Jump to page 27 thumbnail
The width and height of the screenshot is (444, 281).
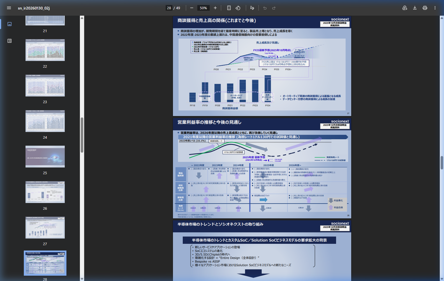click(x=45, y=228)
